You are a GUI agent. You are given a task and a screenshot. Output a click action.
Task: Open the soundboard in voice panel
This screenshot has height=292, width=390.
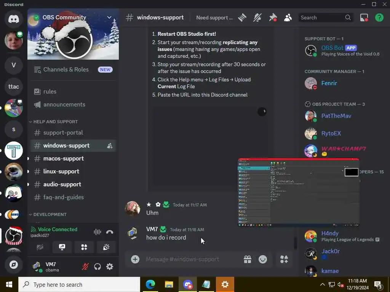tap(106, 247)
